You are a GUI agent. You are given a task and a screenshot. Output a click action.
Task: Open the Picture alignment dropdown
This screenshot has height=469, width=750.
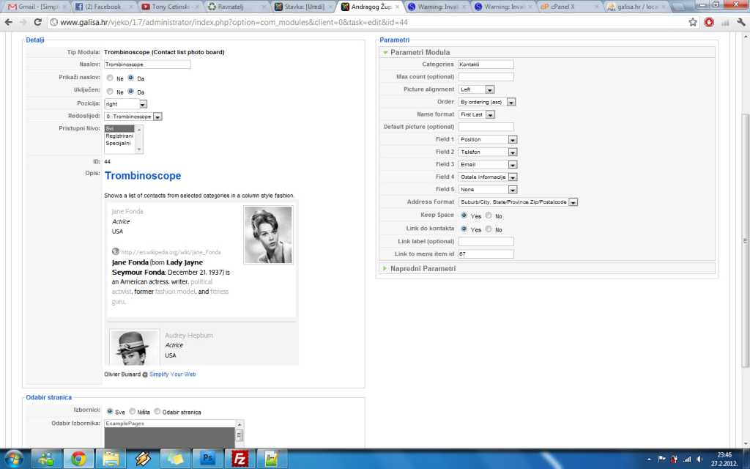[489, 89]
